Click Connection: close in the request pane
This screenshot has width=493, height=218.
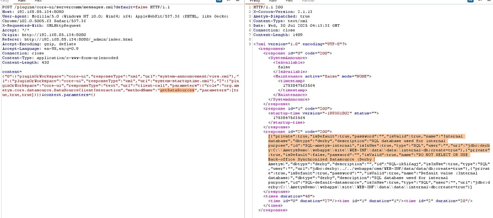point(23,53)
